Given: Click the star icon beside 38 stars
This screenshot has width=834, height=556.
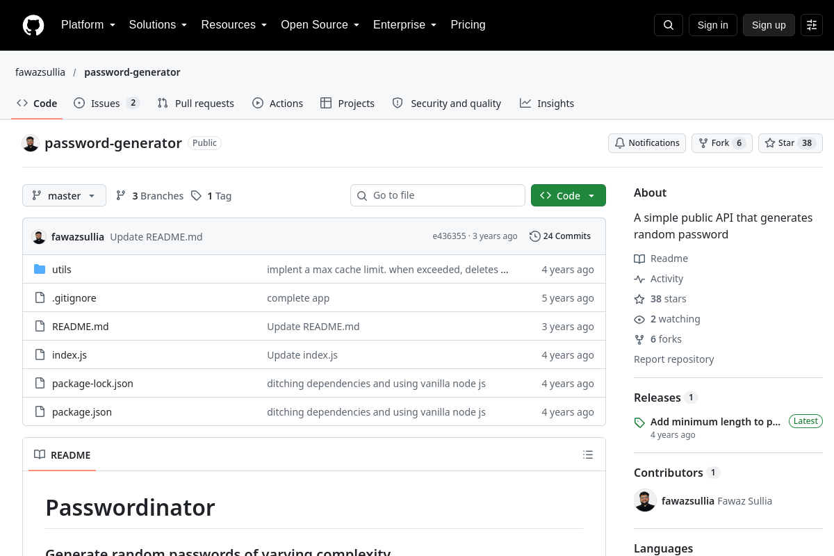Looking at the screenshot, I should (639, 299).
